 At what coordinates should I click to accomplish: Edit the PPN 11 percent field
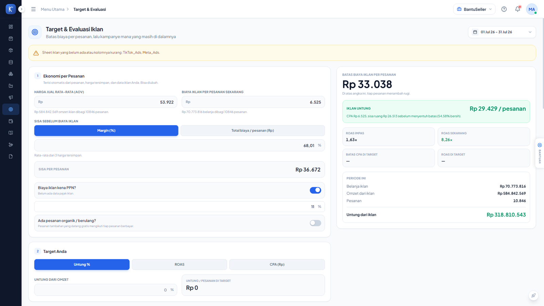tap(180, 207)
